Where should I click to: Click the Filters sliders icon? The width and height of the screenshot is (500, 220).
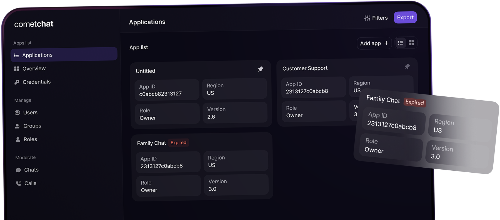(367, 18)
